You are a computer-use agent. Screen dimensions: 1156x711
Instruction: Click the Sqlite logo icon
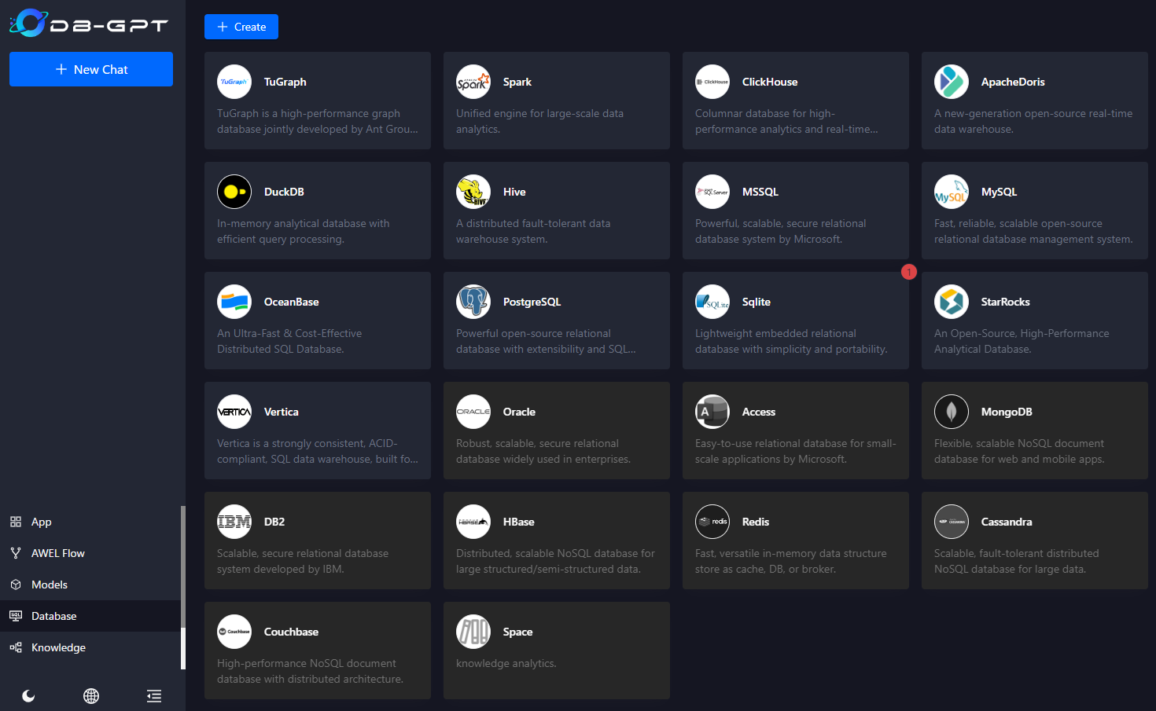(712, 302)
